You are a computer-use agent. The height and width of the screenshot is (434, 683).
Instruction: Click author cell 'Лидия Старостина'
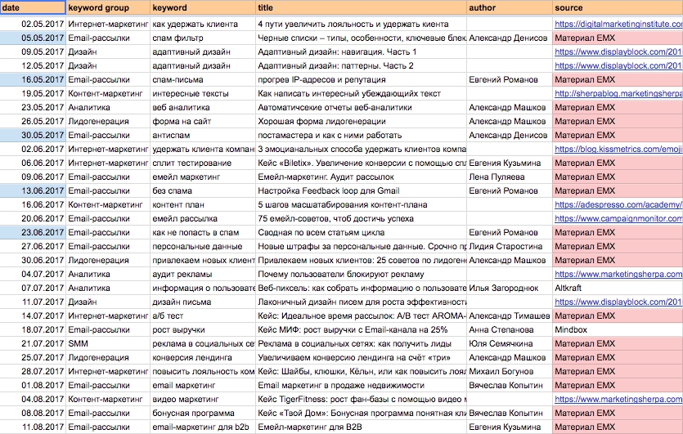coord(510,246)
